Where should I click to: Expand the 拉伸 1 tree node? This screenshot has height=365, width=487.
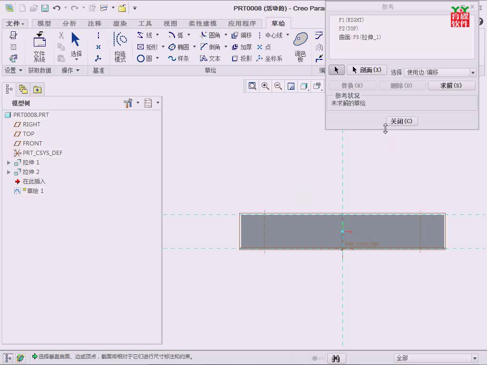click(9, 163)
